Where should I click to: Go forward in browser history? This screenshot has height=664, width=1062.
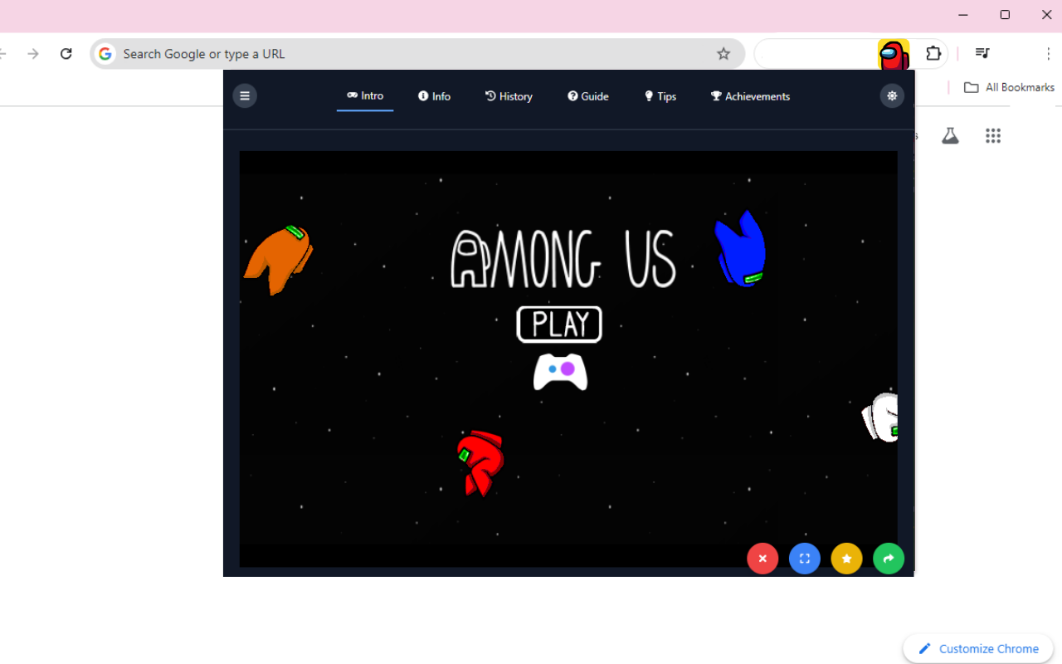pyautogui.click(x=33, y=54)
